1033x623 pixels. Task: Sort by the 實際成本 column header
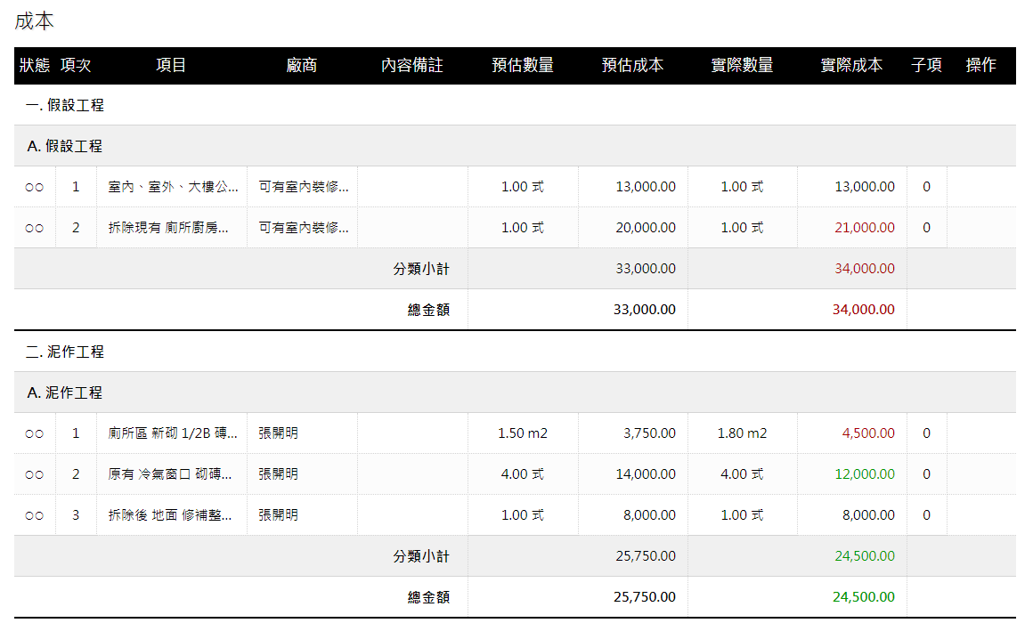point(851,65)
